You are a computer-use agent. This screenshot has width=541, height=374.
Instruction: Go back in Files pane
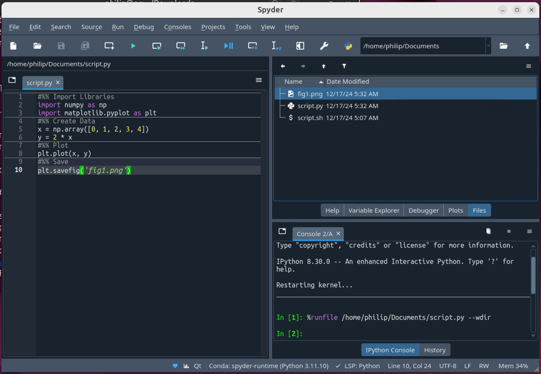[283, 66]
